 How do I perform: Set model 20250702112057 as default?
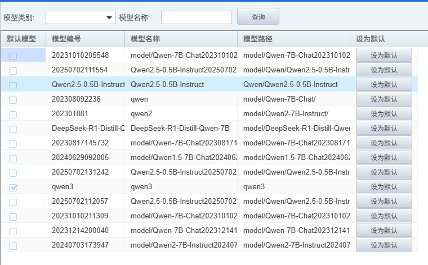pos(384,202)
